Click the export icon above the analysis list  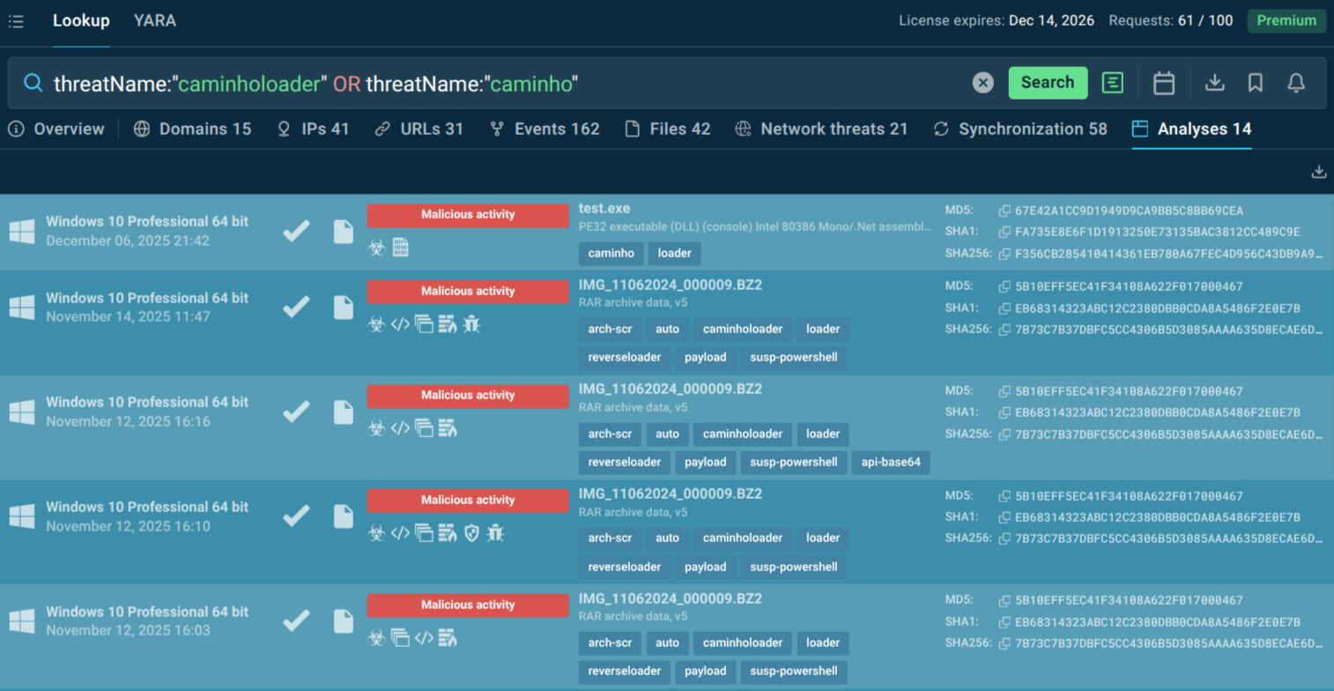[x=1319, y=172]
